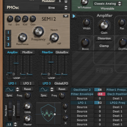Click the LFO 1 Freq knob
Screen dimensions: 127x127
click(x=28, y=96)
